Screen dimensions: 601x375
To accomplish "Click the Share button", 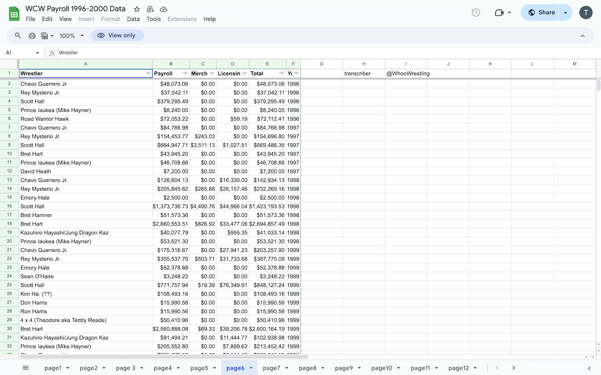I will [541, 12].
